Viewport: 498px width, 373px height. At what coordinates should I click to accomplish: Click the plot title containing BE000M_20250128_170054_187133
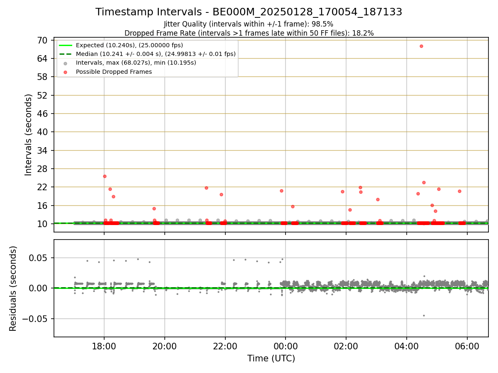pos(249,12)
